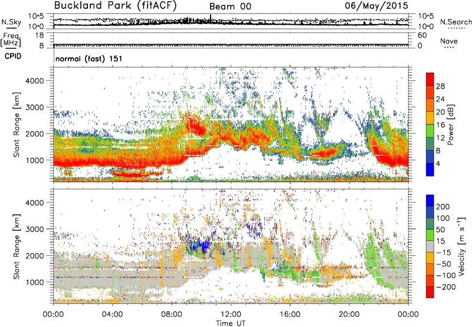
Task: Click frequency tick value "18"
Action: (x=40, y=35)
